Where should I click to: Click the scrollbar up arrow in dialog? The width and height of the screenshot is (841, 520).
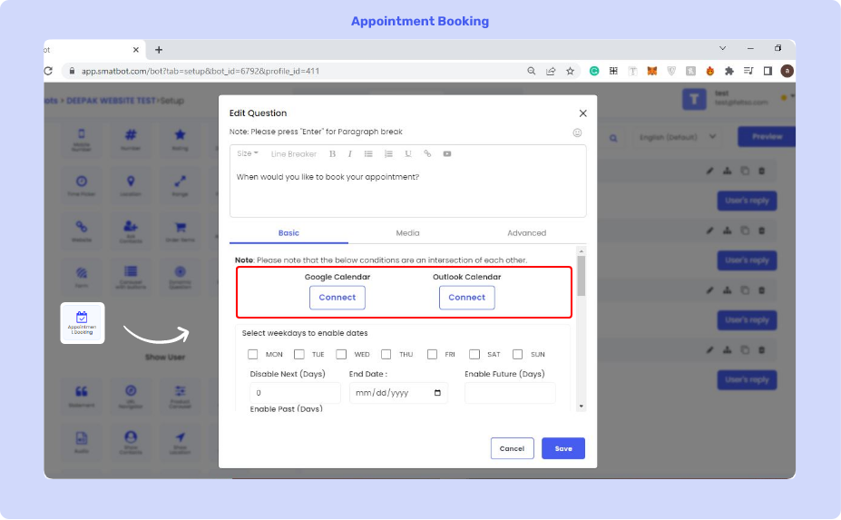(581, 251)
